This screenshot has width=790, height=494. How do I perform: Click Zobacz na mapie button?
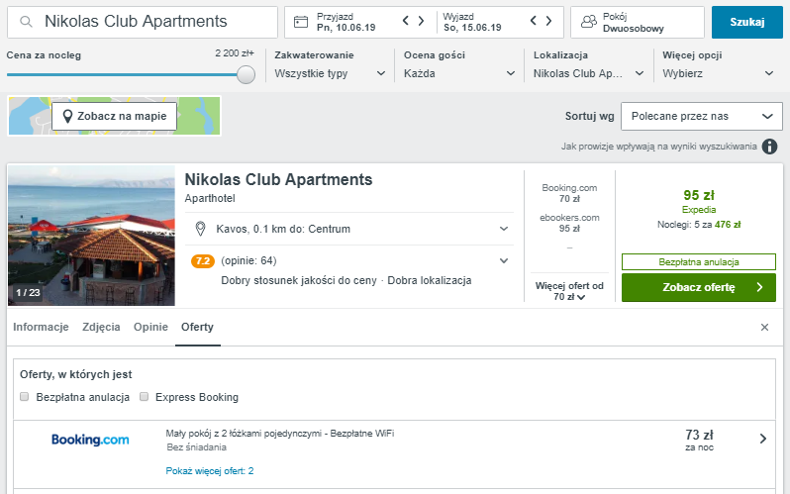coord(115,117)
